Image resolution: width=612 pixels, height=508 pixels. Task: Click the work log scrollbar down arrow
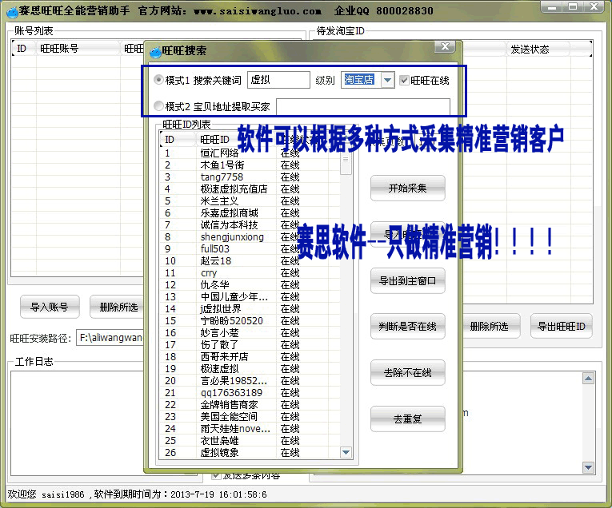[588, 467]
